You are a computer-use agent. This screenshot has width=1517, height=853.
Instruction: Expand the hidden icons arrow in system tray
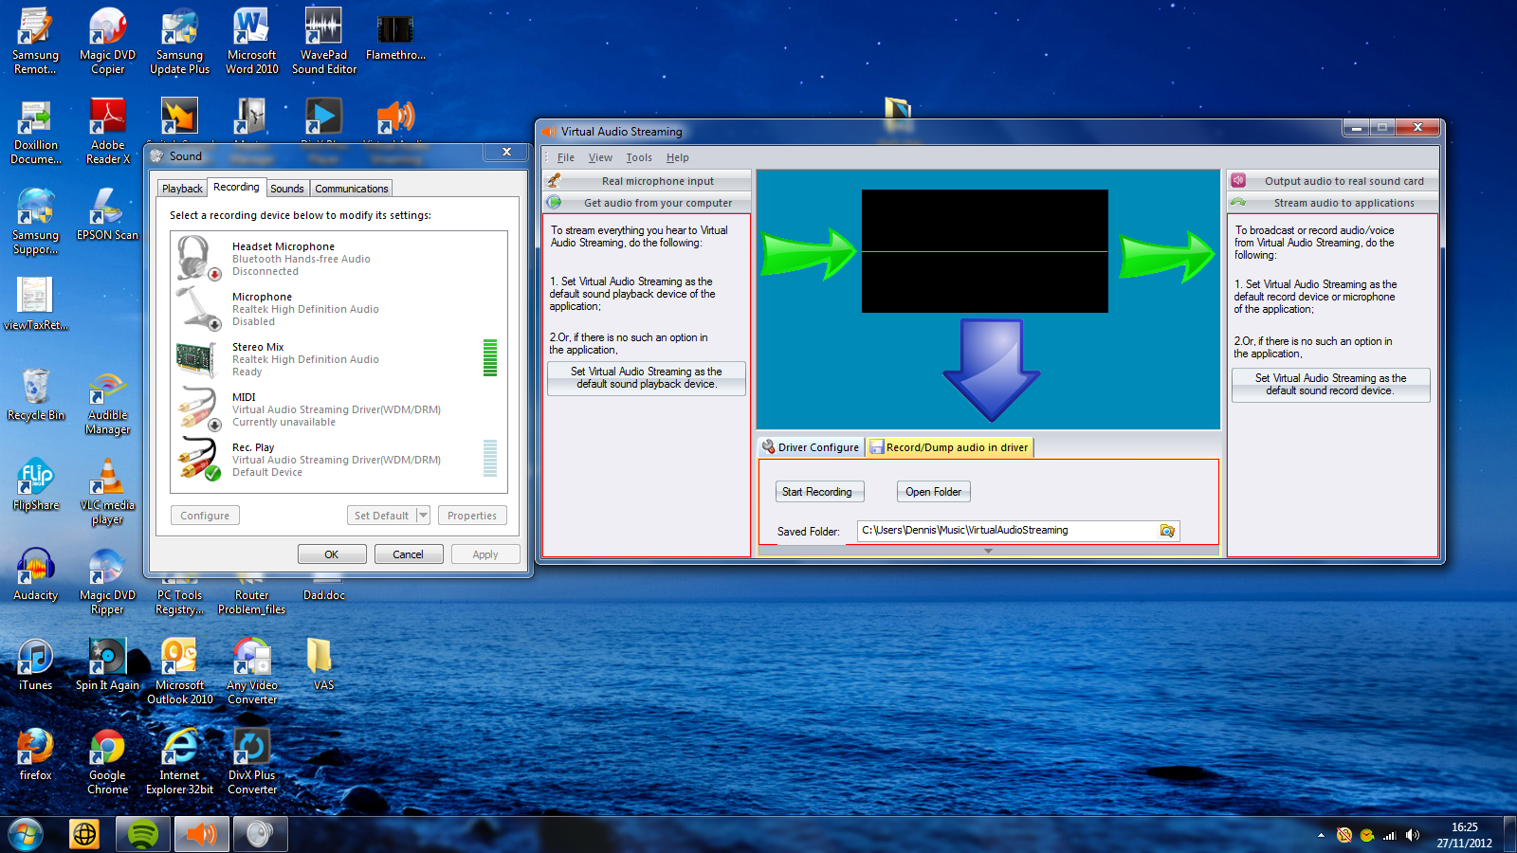(x=1321, y=835)
